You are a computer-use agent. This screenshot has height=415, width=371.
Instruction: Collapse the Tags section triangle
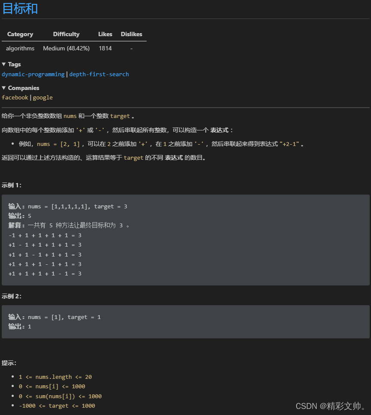point(4,64)
